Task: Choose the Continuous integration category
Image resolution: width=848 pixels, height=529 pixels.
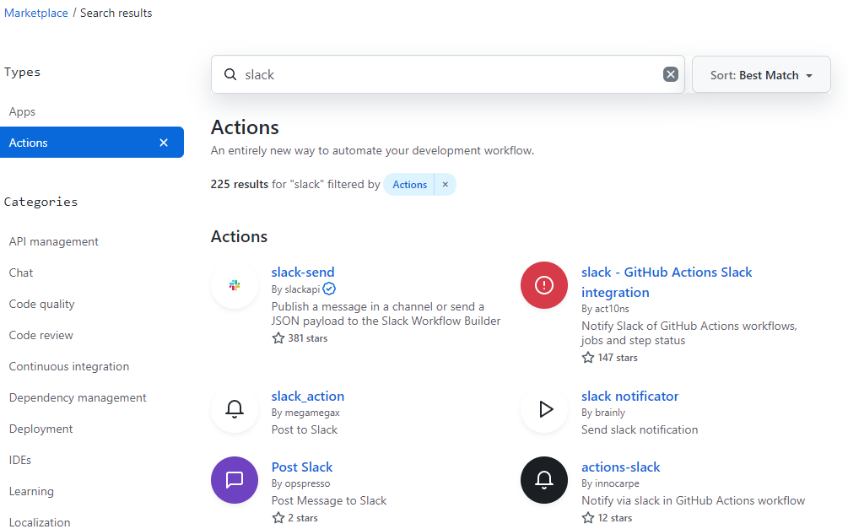Action: pyautogui.click(x=69, y=367)
